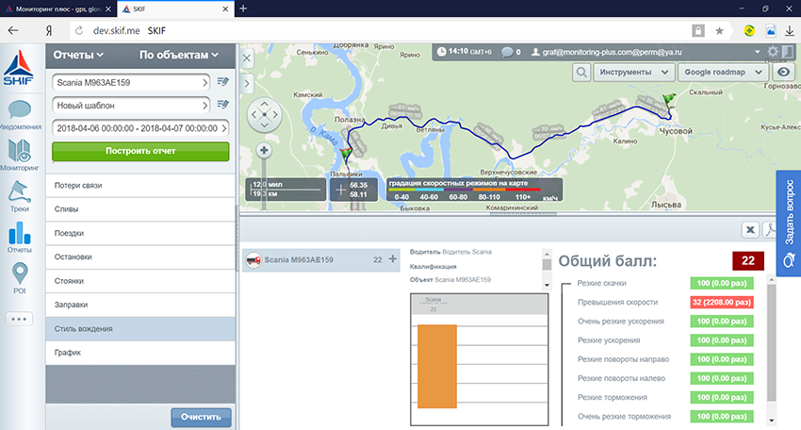This screenshot has height=430, width=801.
Task: Click the total score 22 box
Action: click(x=748, y=261)
